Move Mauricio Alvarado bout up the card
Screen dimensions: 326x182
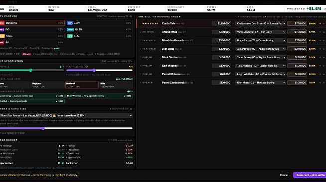(x=324, y=40)
